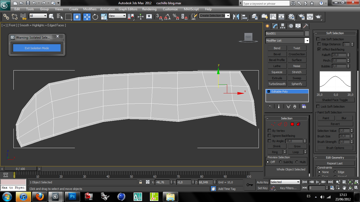Click the object color swatch beside Box001

(x=307, y=33)
